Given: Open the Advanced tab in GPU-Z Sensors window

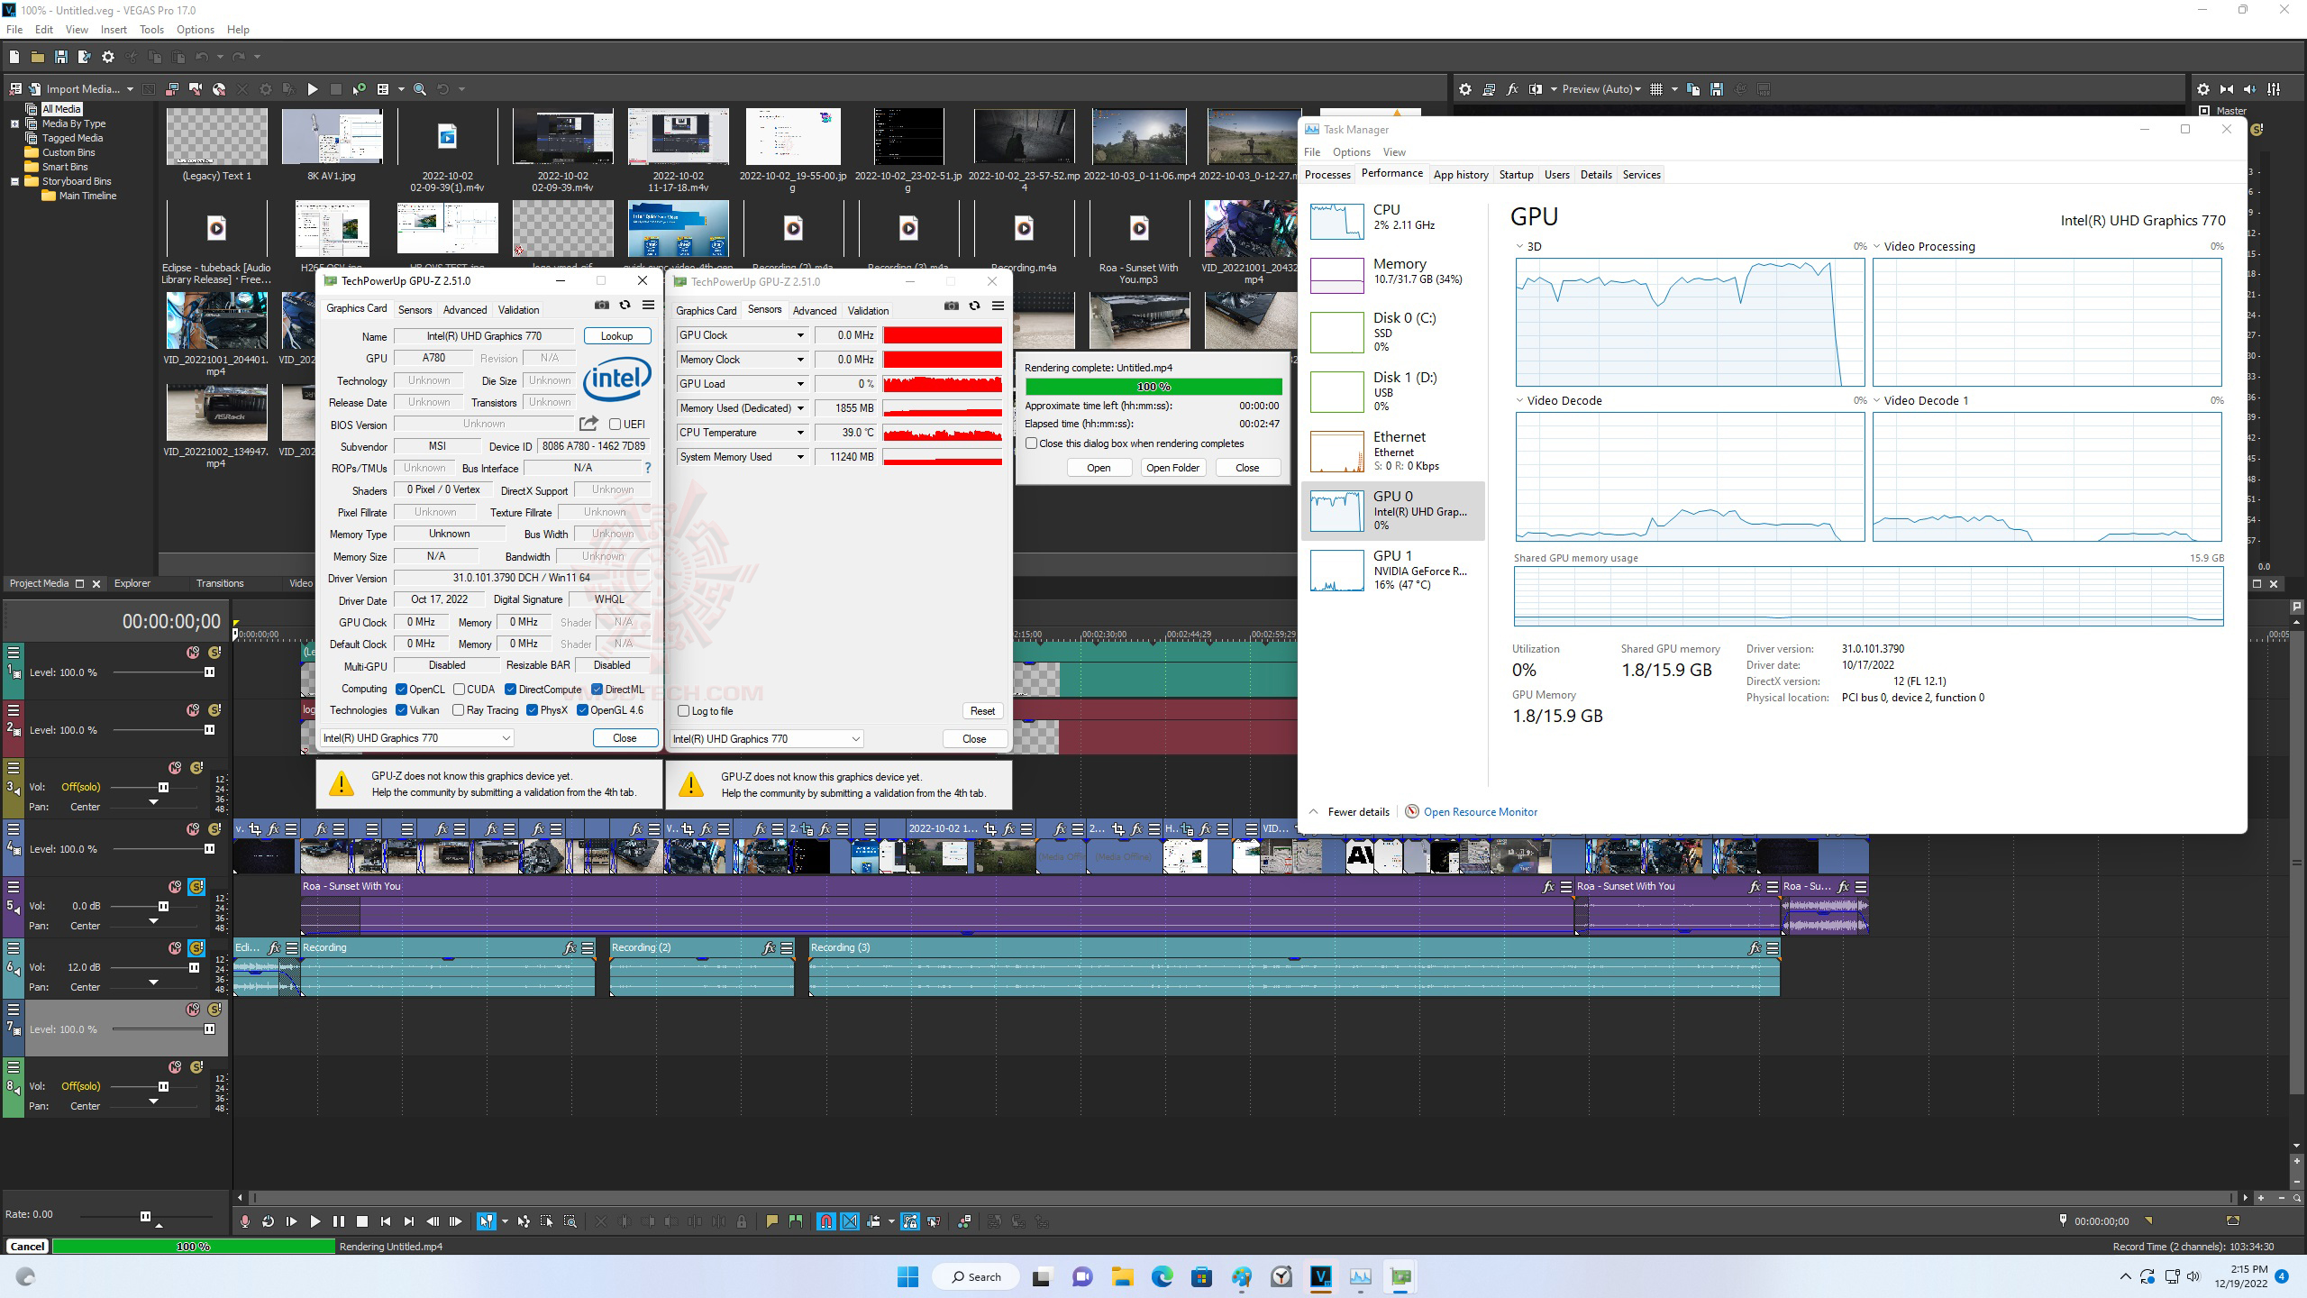Looking at the screenshot, I should [814, 311].
